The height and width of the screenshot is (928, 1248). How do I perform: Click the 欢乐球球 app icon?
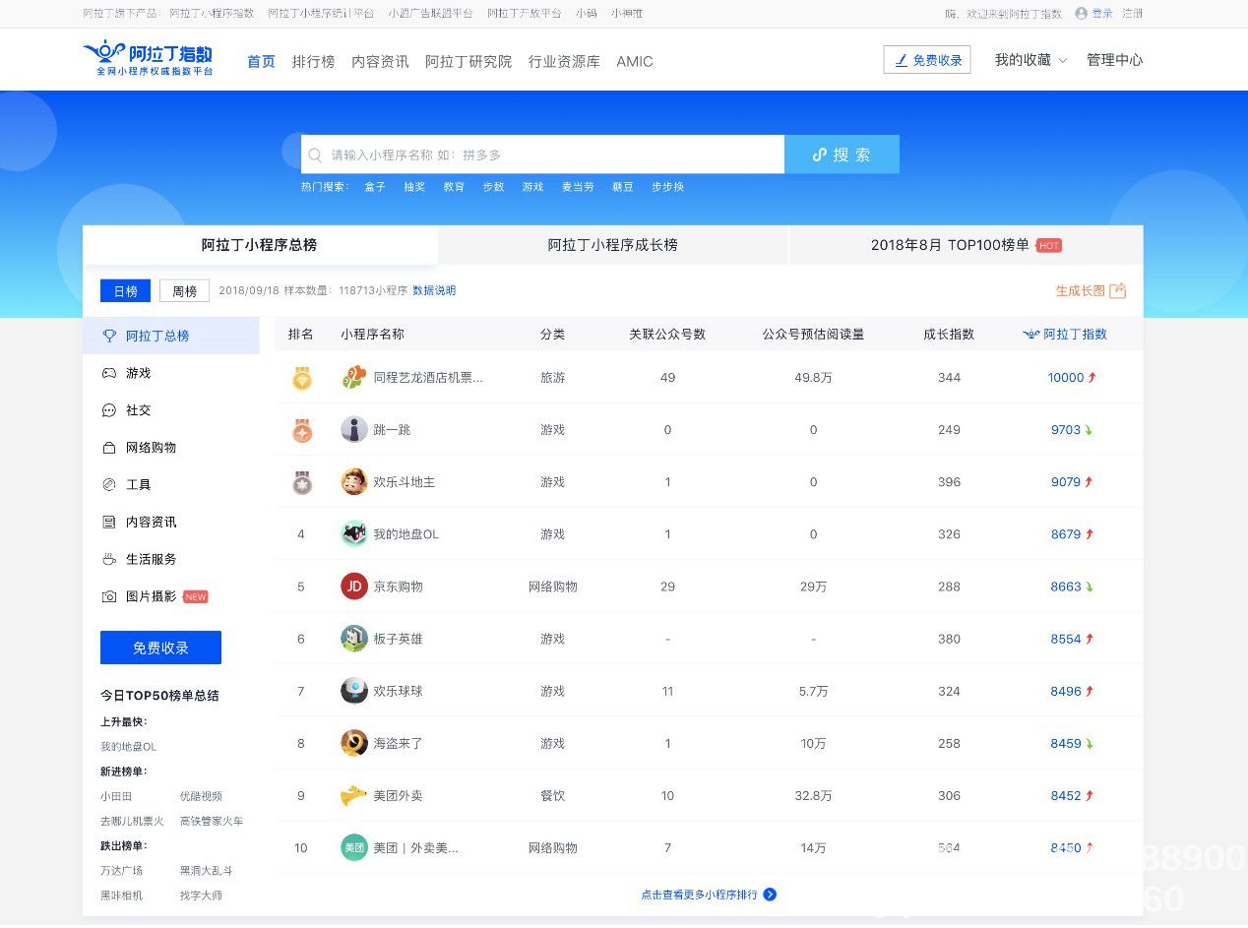(354, 691)
